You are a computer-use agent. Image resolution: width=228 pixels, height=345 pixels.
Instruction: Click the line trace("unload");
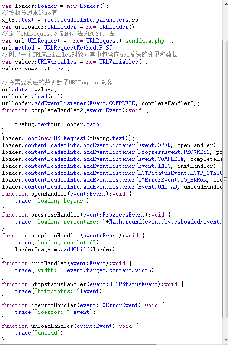coord(40,333)
